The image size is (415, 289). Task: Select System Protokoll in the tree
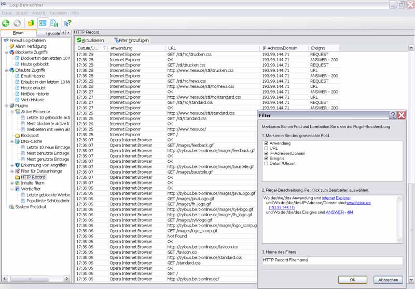[31, 206]
